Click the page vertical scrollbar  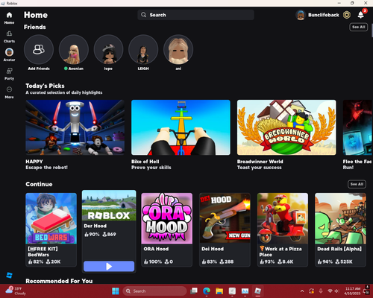pyautogui.click(x=372, y=31)
